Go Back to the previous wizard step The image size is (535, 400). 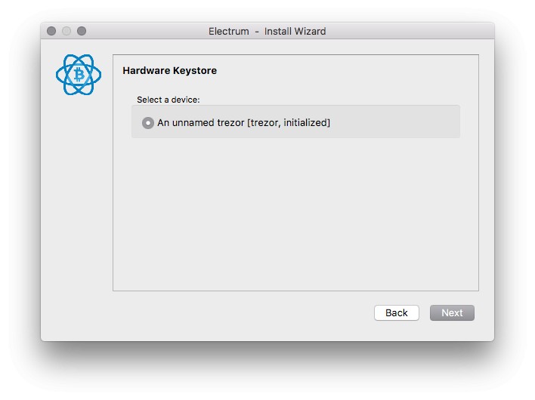pyautogui.click(x=397, y=312)
